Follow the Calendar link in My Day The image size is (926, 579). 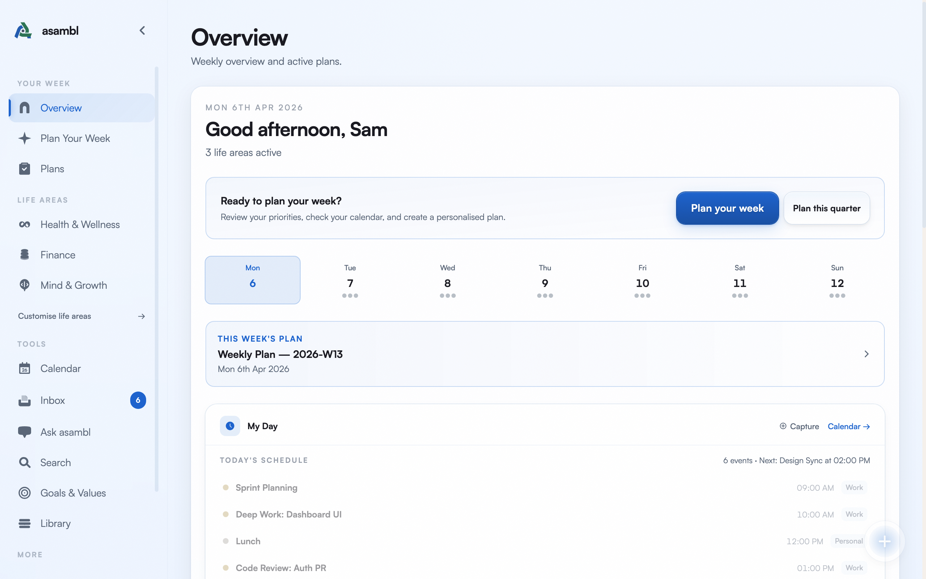pyautogui.click(x=849, y=426)
